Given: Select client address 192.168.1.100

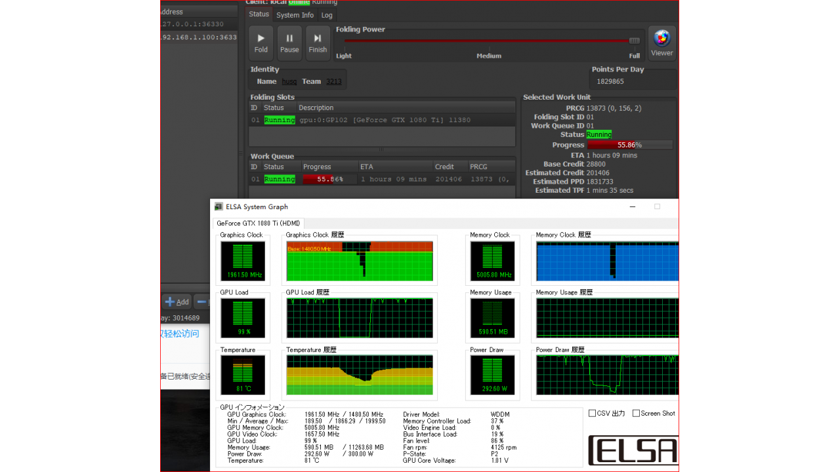Looking at the screenshot, I should 198,37.
